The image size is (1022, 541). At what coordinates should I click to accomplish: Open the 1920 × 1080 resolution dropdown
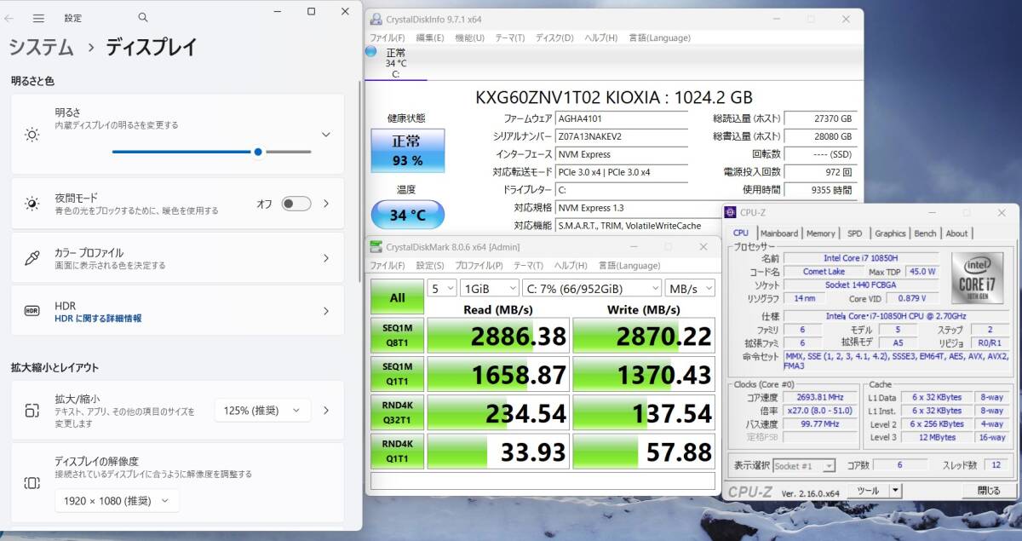(118, 501)
